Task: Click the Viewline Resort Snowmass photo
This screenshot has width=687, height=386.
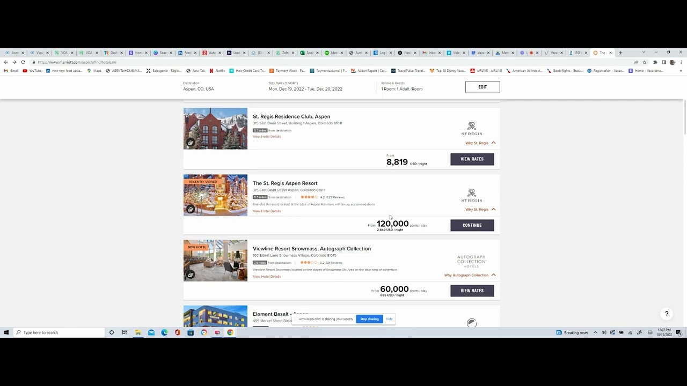Action: click(215, 261)
